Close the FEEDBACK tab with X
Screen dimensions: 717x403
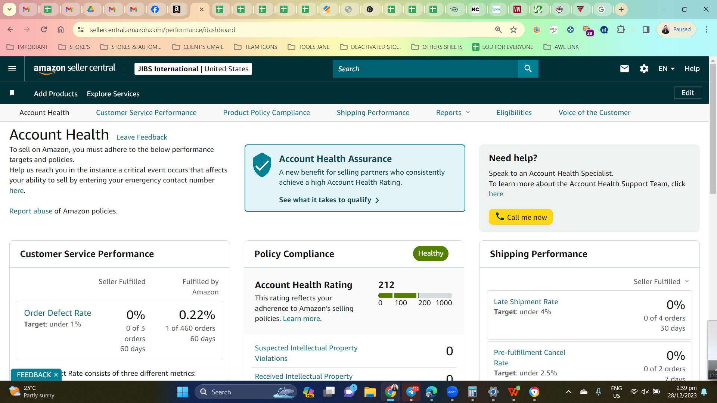tap(56, 375)
